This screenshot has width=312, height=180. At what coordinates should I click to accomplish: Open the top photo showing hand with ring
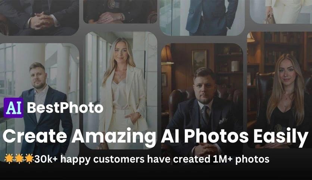(x=120, y=12)
